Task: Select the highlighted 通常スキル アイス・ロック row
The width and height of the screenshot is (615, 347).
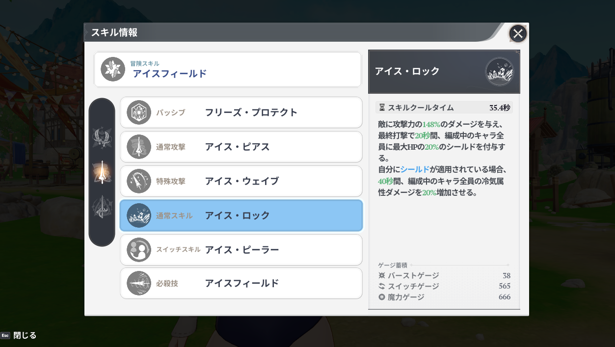Action: (x=241, y=215)
